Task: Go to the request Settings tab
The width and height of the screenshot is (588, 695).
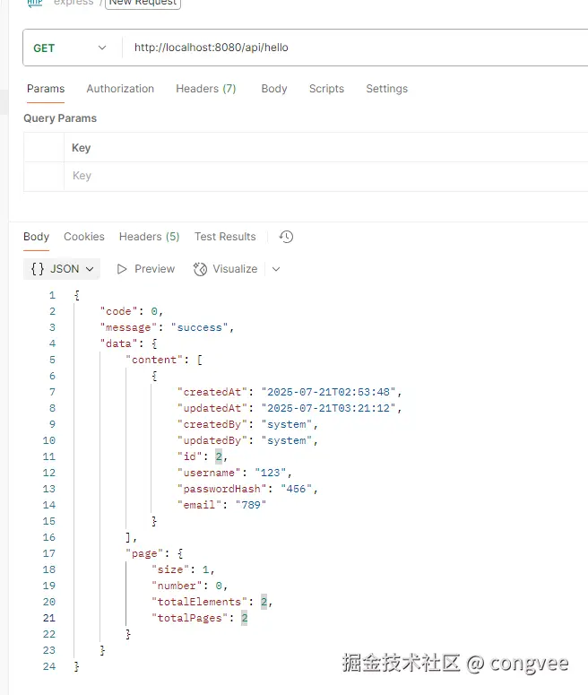Action: tap(386, 89)
